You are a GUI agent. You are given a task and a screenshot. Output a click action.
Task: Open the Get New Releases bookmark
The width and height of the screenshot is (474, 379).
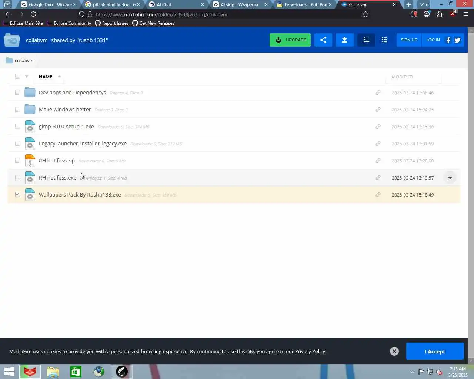(x=153, y=23)
